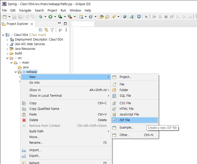Click the Run Last Tool icon with red toolbox
This screenshot has width=197, height=164.
tap(70, 17)
